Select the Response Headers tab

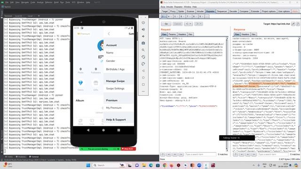tap(245, 34)
